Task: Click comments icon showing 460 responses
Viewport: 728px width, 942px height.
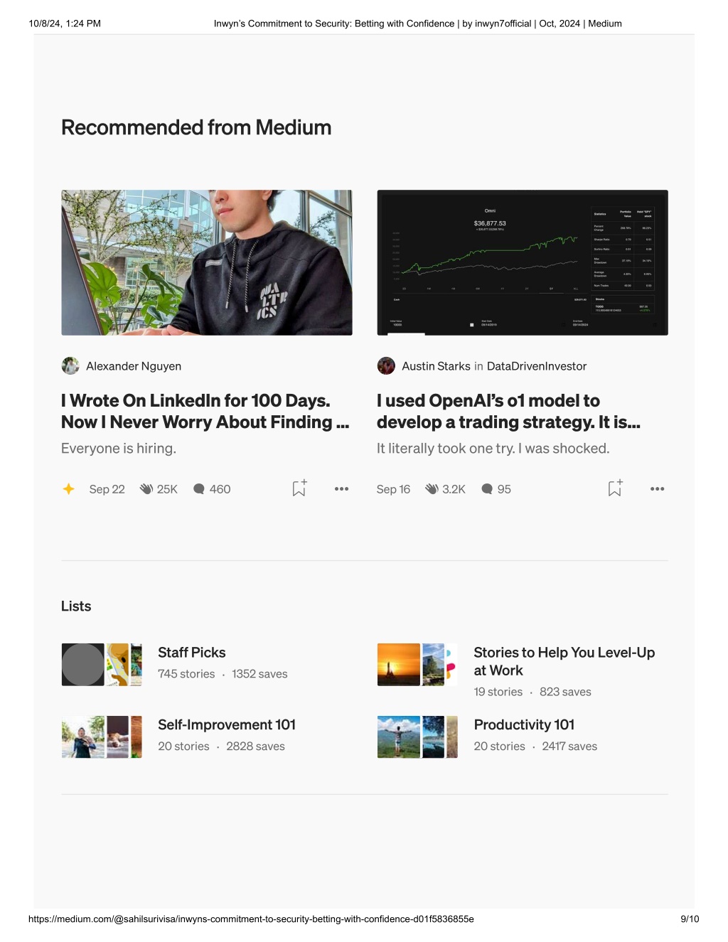Action: tap(199, 489)
